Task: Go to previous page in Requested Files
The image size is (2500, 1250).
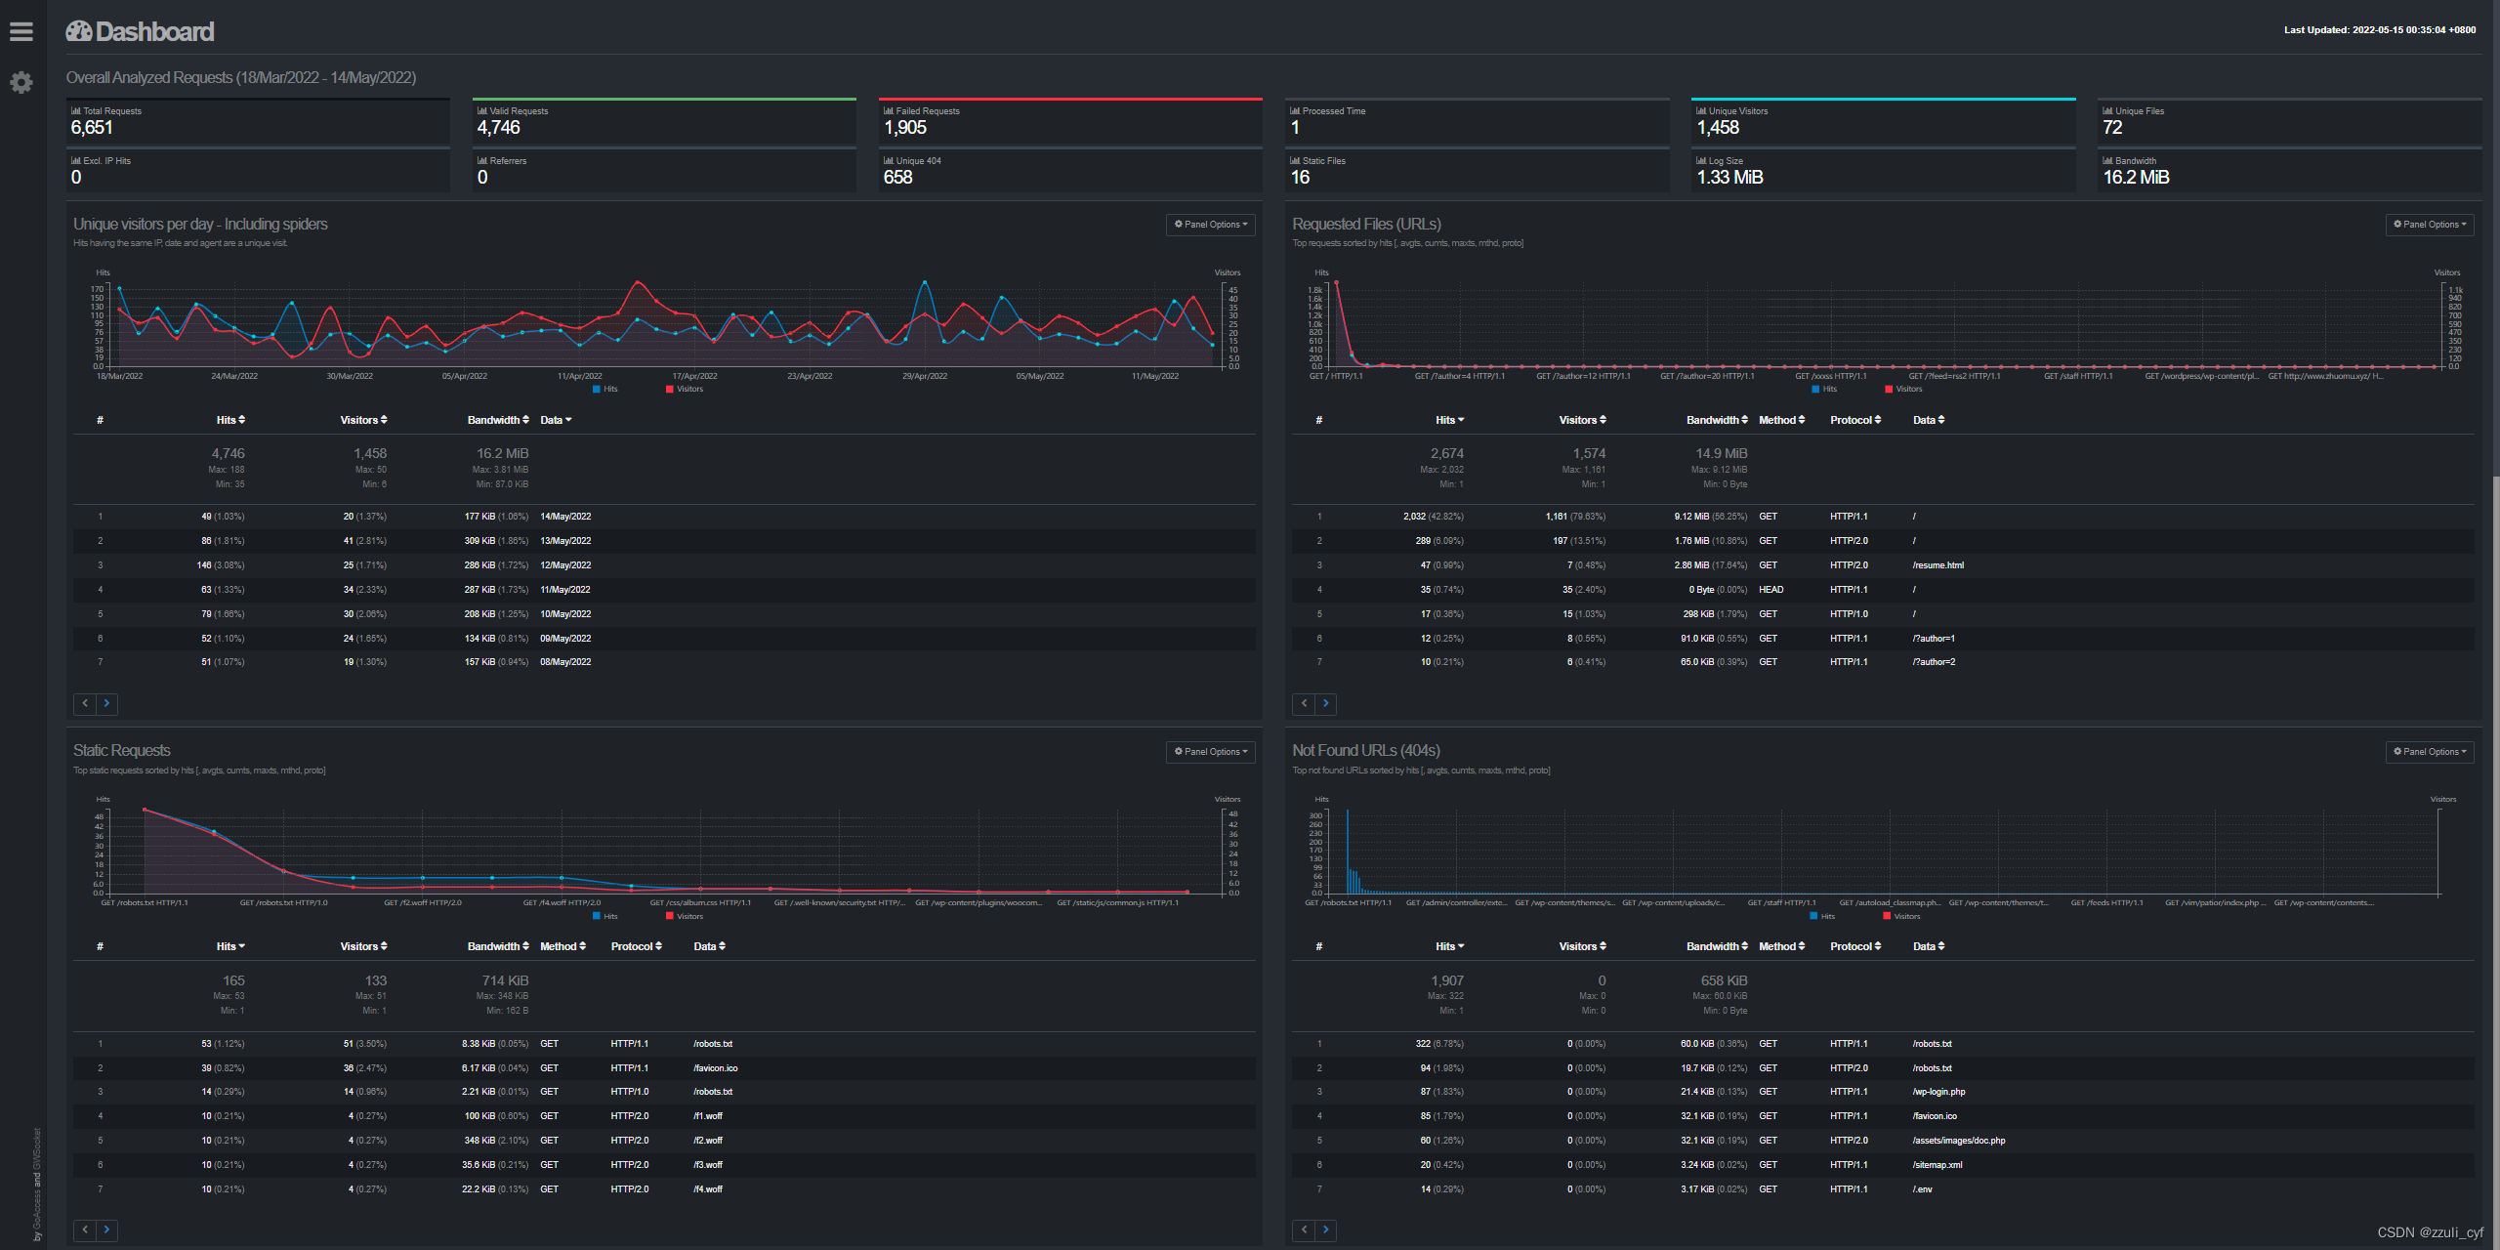Action: pos(1304,703)
